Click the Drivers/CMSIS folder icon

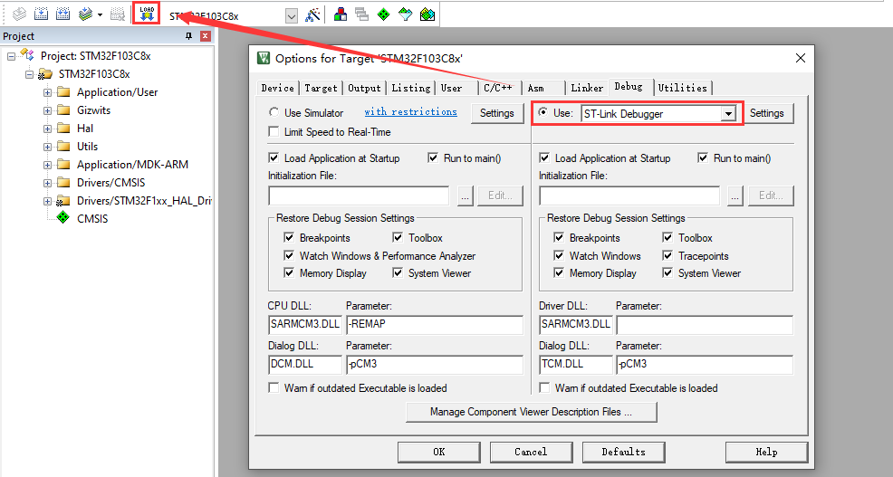coord(63,183)
